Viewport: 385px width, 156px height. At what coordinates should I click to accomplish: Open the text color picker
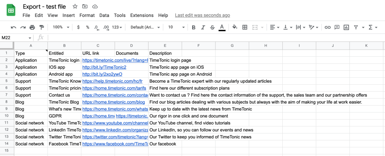tap(222, 27)
